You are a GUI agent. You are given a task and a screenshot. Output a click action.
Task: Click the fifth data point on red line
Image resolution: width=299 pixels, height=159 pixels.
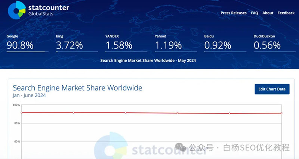(x=229, y=114)
